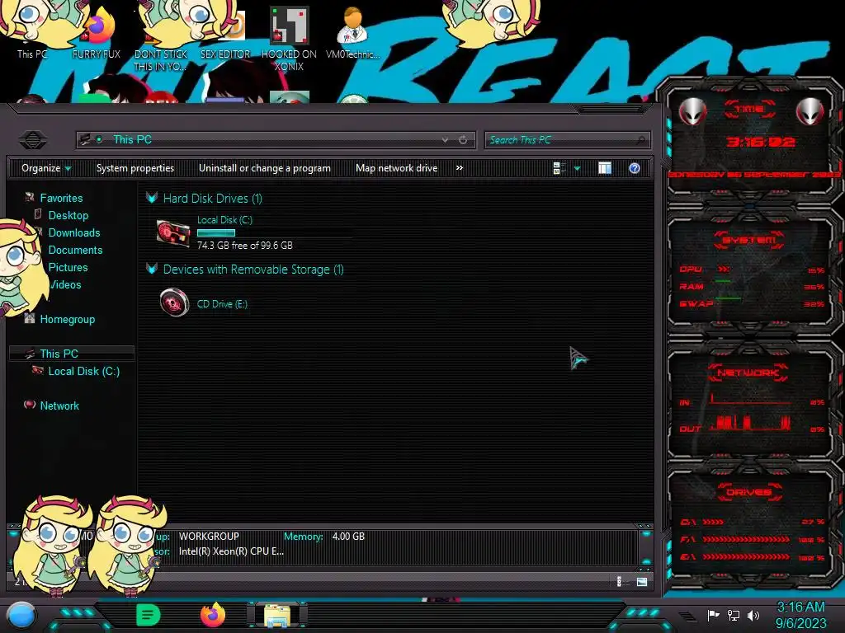Screen dimensions: 845x633
Task: Collapse the Hard Disk Drives group
Action: 152,198
